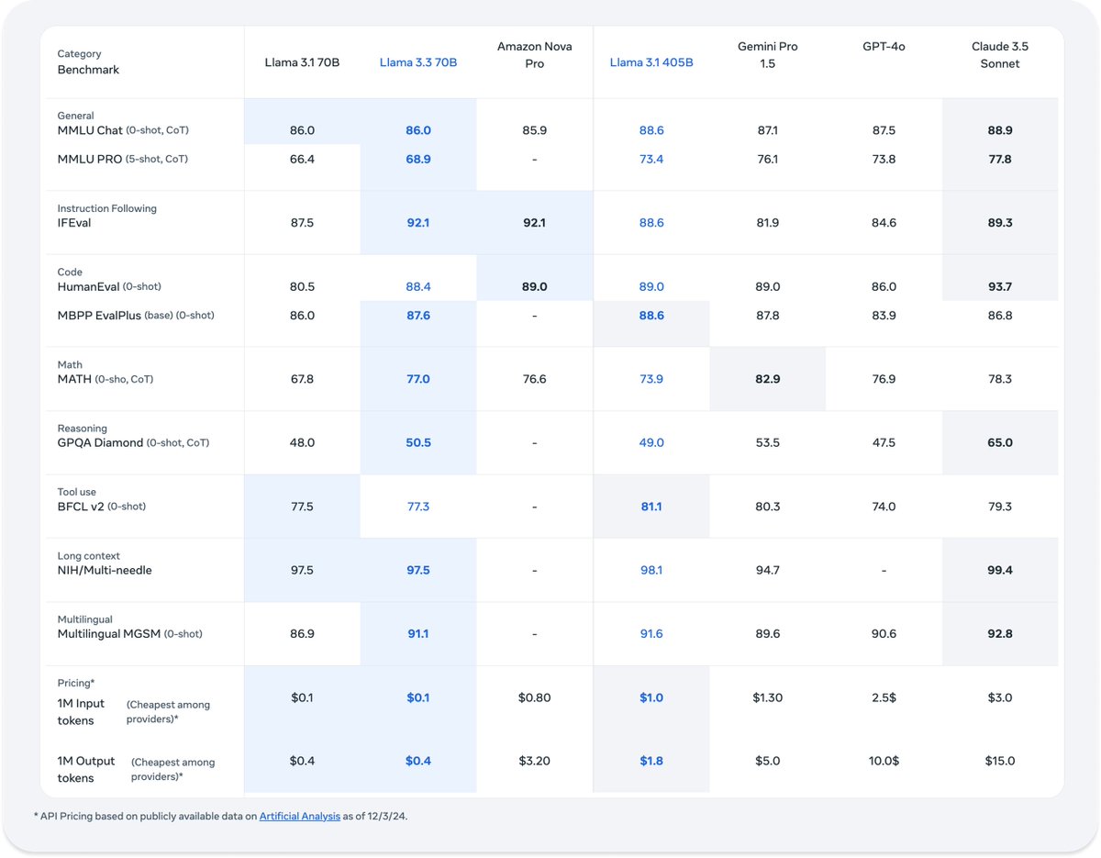Select the Amazon Nova Pro column header
The height and width of the screenshot is (858, 1101).
[x=534, y=55]
